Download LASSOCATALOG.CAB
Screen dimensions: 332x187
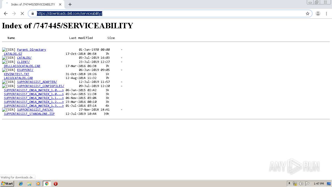tap(18, 78)
